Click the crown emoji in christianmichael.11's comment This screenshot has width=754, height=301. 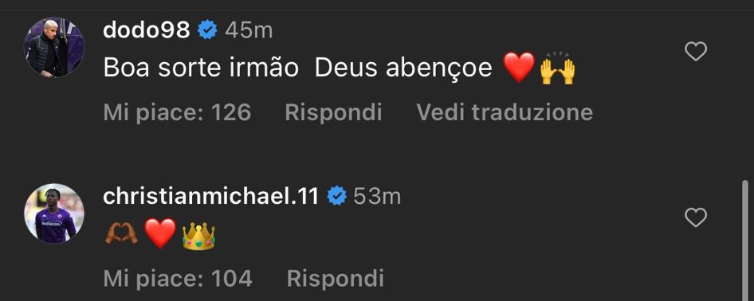pyautogui.click(x=198, y=235)
